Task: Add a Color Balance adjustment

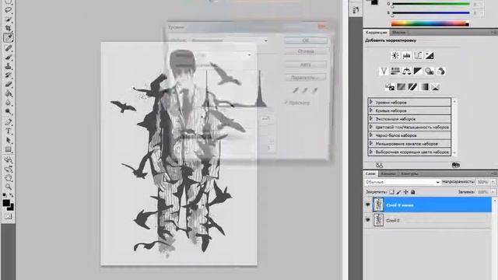Action: [x=406, y=71]
